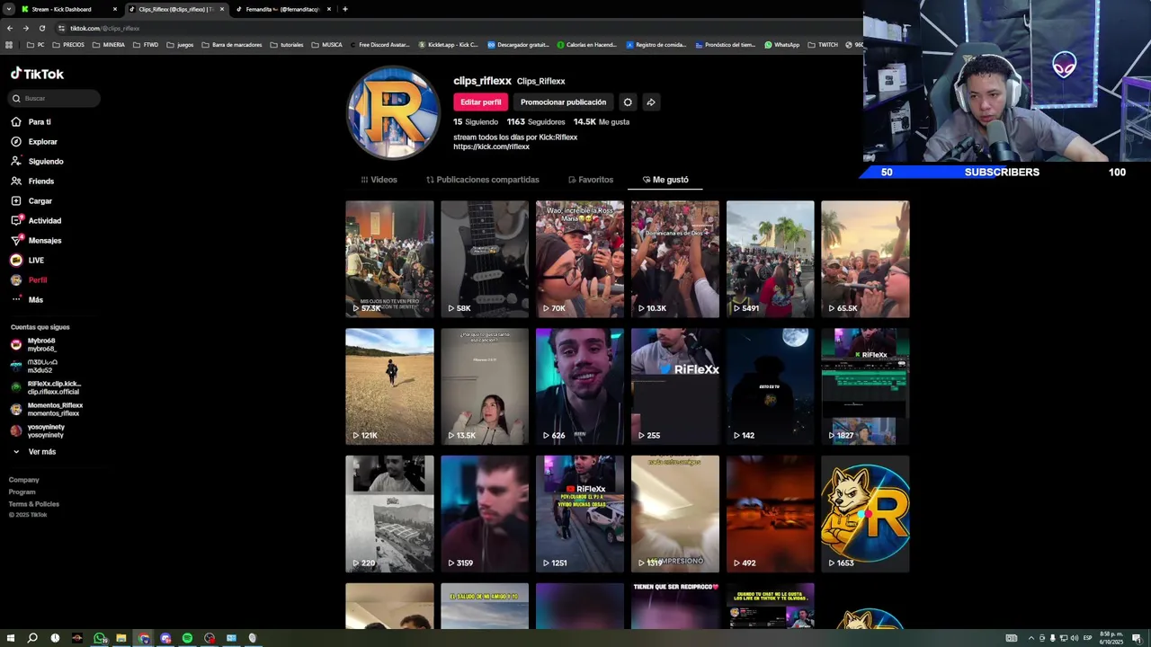The width and height of the screenshot is (1151, 647).
Task: Open the Windows Start menu
Action: click(10, 638)
